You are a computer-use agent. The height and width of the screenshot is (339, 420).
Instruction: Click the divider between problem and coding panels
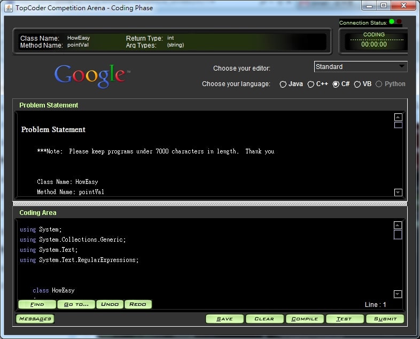[210, 204]
